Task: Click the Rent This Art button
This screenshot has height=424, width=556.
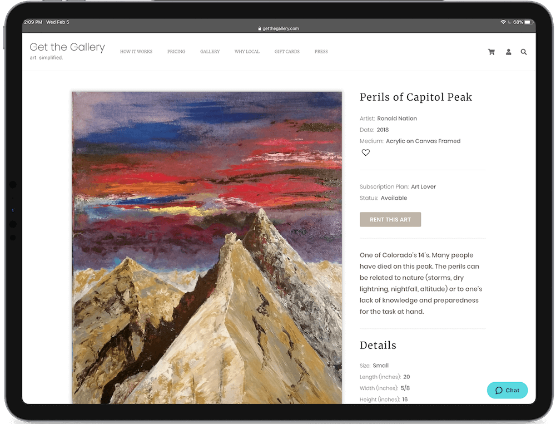Action: 390,220
